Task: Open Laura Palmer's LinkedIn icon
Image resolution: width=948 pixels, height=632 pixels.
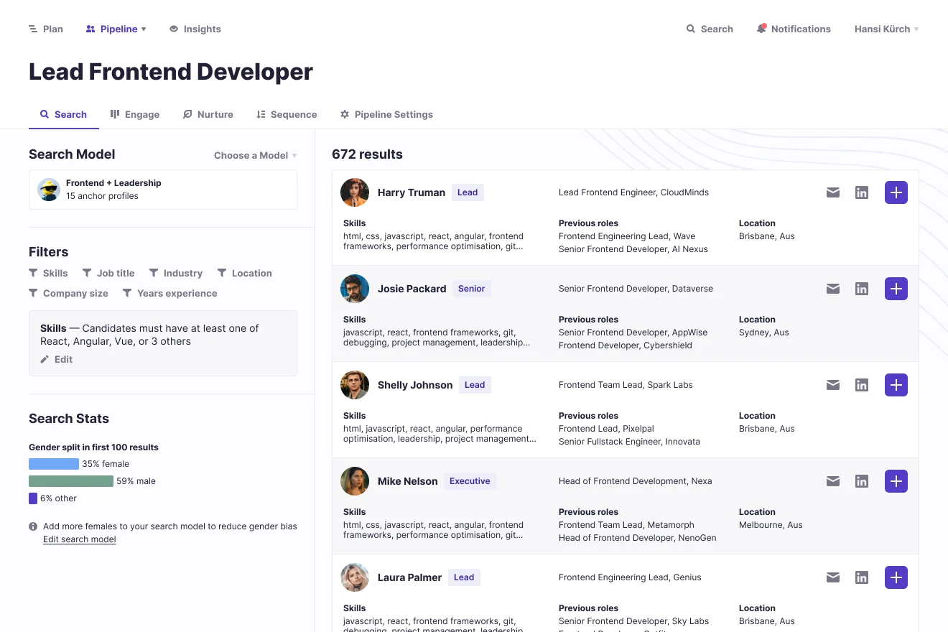Action: pos(862,577)
